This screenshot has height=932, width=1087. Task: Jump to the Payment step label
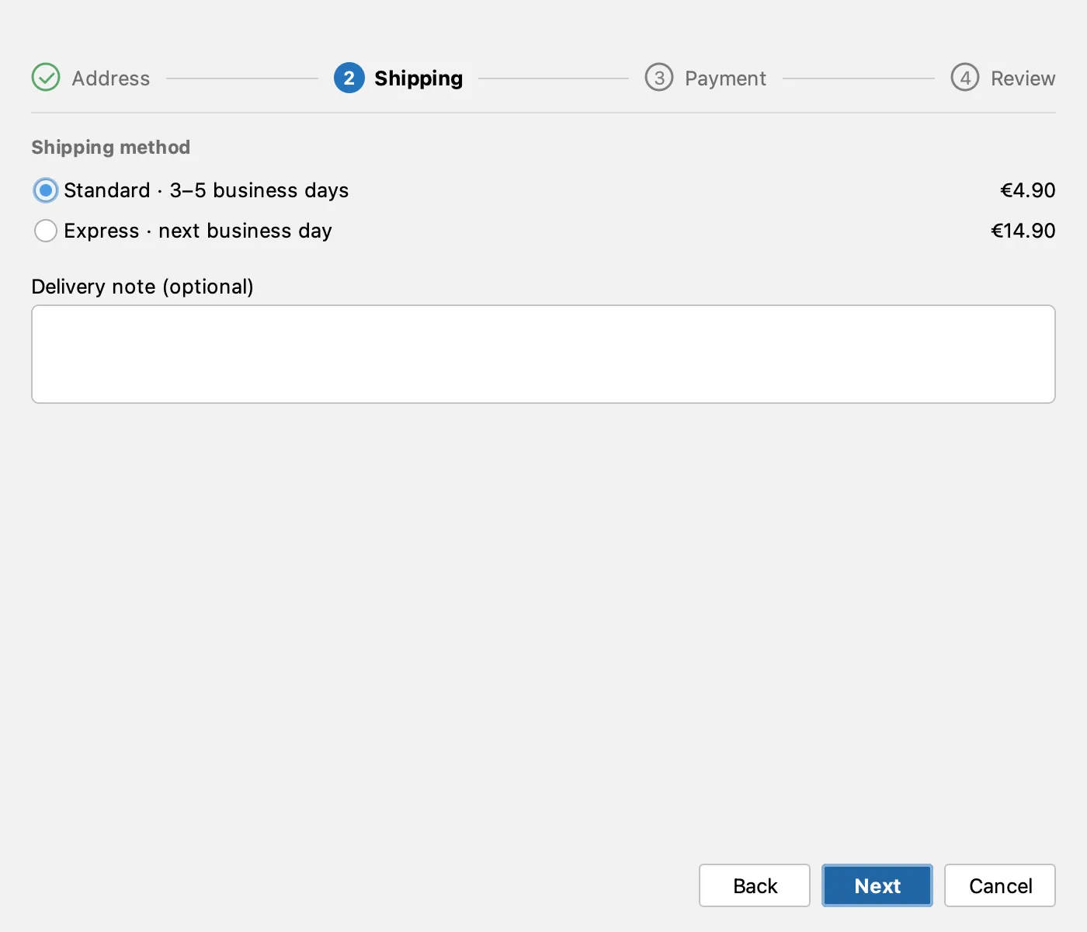tap(725, 78)
